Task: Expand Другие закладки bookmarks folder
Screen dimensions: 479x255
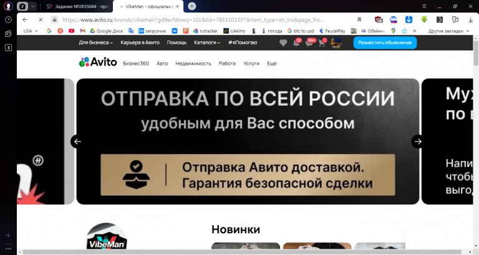Action: click(448, 31)
